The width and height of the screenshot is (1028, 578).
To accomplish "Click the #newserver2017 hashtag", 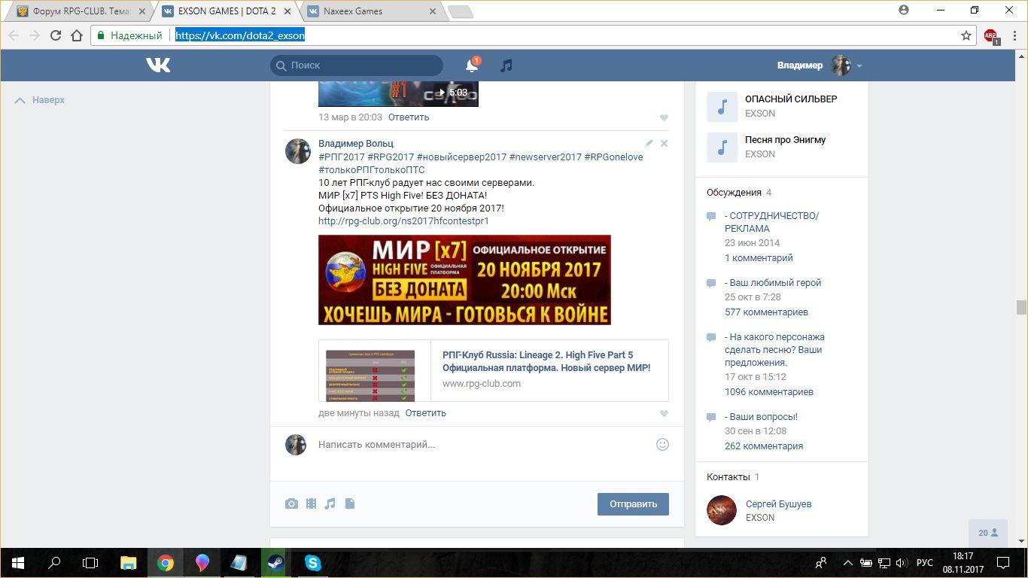I will pyautogui.click(x=546, y=157).
